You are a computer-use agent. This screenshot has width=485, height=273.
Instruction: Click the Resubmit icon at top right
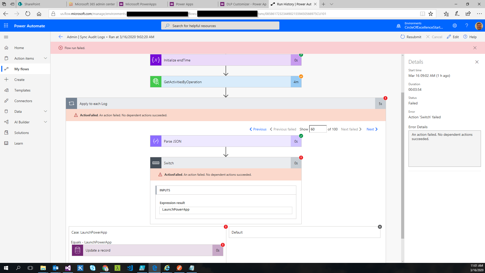click(403, 37)
